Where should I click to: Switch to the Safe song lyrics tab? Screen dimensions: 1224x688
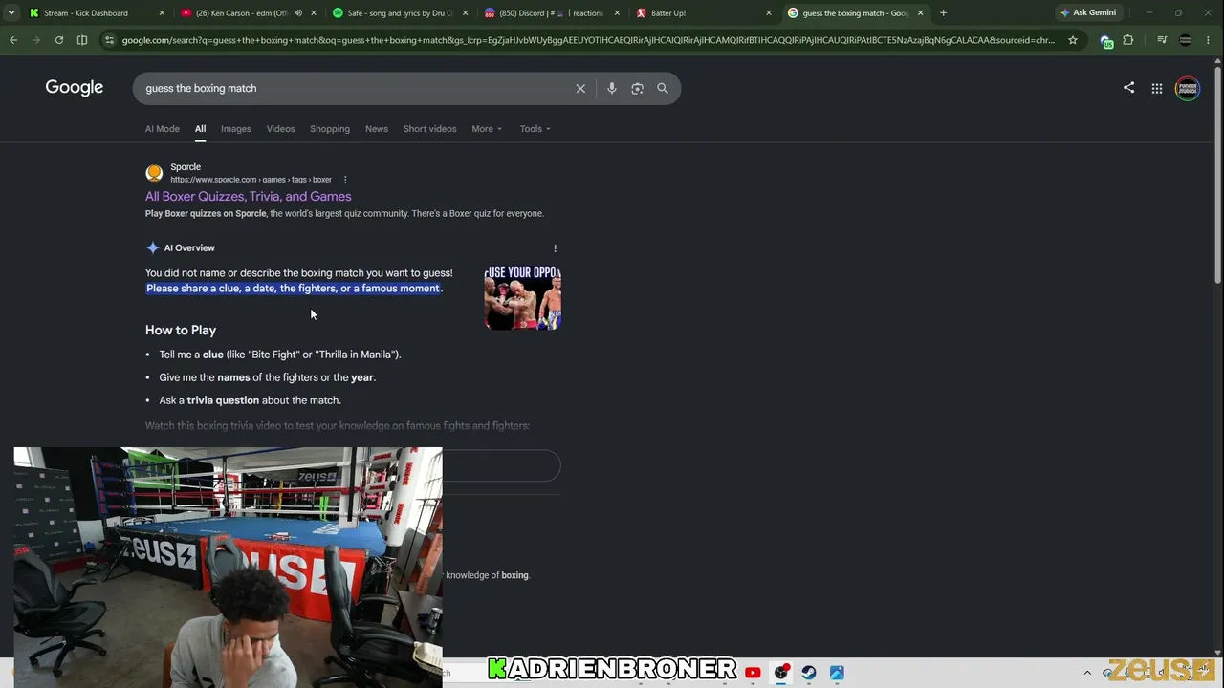400,13
